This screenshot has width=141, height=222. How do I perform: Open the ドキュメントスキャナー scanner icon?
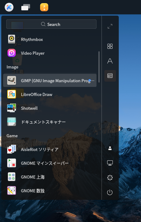click(x=12, y=122)
